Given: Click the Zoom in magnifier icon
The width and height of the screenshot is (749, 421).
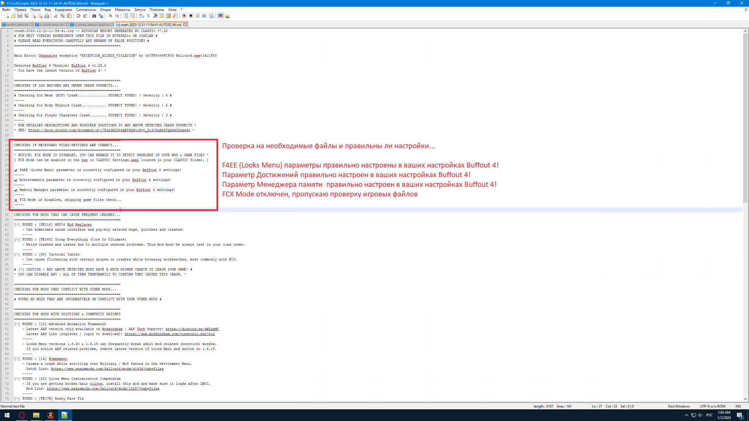Looking at the screenshot, I should pyautogui.click(x=110, y=16).
